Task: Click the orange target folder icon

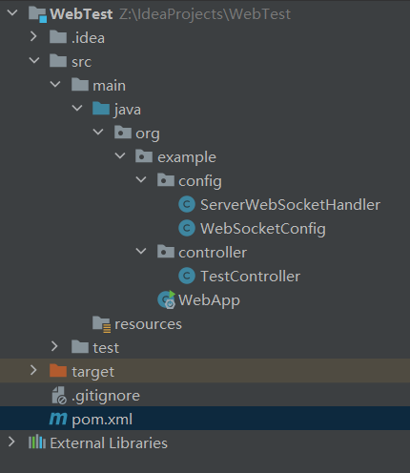Action: [x=58, y=371]
